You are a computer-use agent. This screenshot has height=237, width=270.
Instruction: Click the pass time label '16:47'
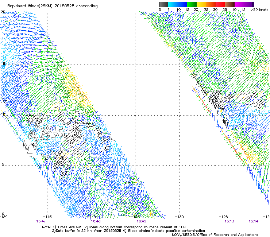[x=41, y=221]
